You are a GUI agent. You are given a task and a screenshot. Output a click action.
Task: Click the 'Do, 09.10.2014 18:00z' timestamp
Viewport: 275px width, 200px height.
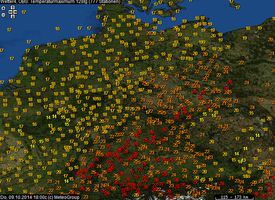coord(23,197)
